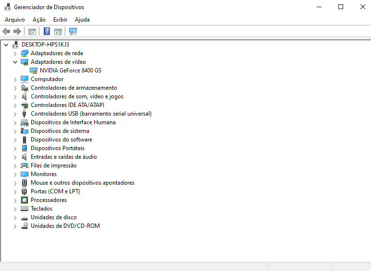371x271 pixels.
Task: Select the Dispositivos do software icon
Action: (24, 140)
